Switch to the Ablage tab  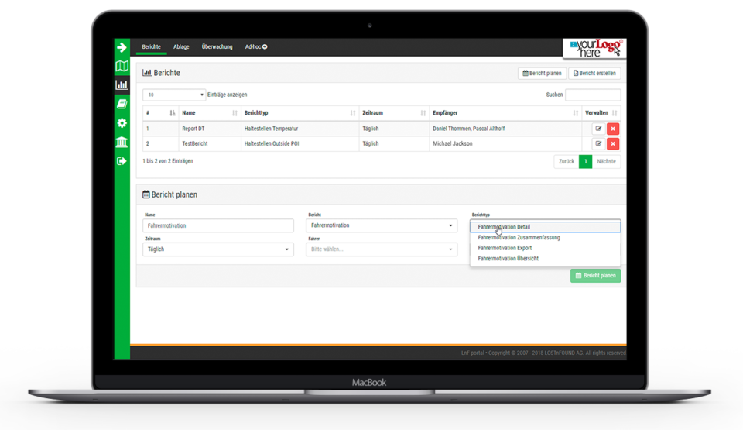click(x=181, y=47)
